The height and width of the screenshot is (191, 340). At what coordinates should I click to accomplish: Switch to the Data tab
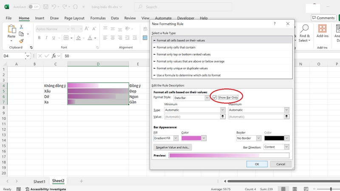(x=115, y=18)
